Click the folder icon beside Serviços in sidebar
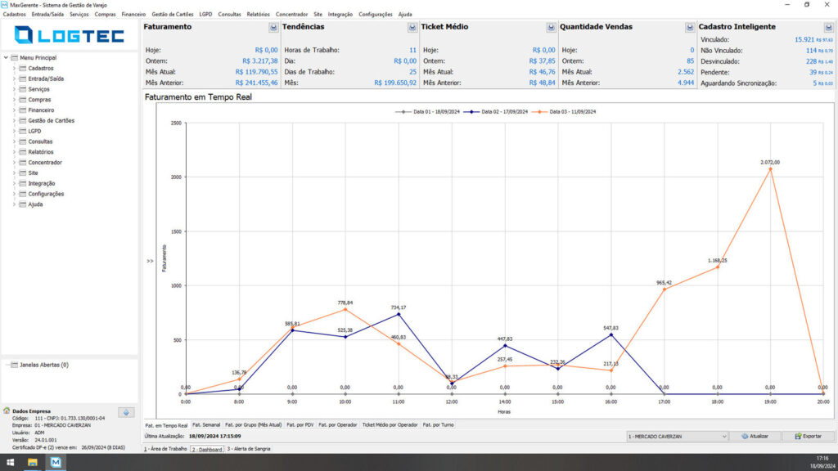The image size is (838, 471). click(22, 89)
